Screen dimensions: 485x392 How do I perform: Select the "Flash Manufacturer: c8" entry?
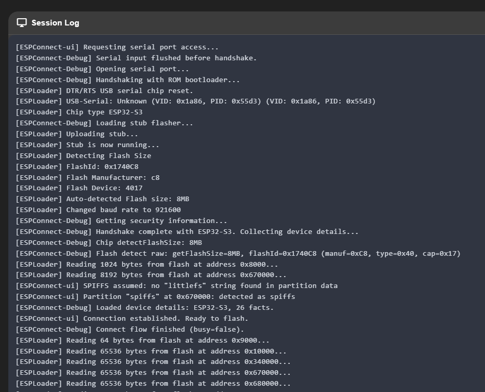87,178
